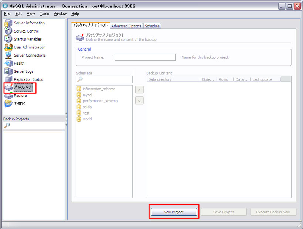
Task: Click the test database icon
Action: [79, 113]
